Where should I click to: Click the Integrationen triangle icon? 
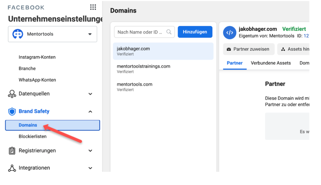(12, 168)
